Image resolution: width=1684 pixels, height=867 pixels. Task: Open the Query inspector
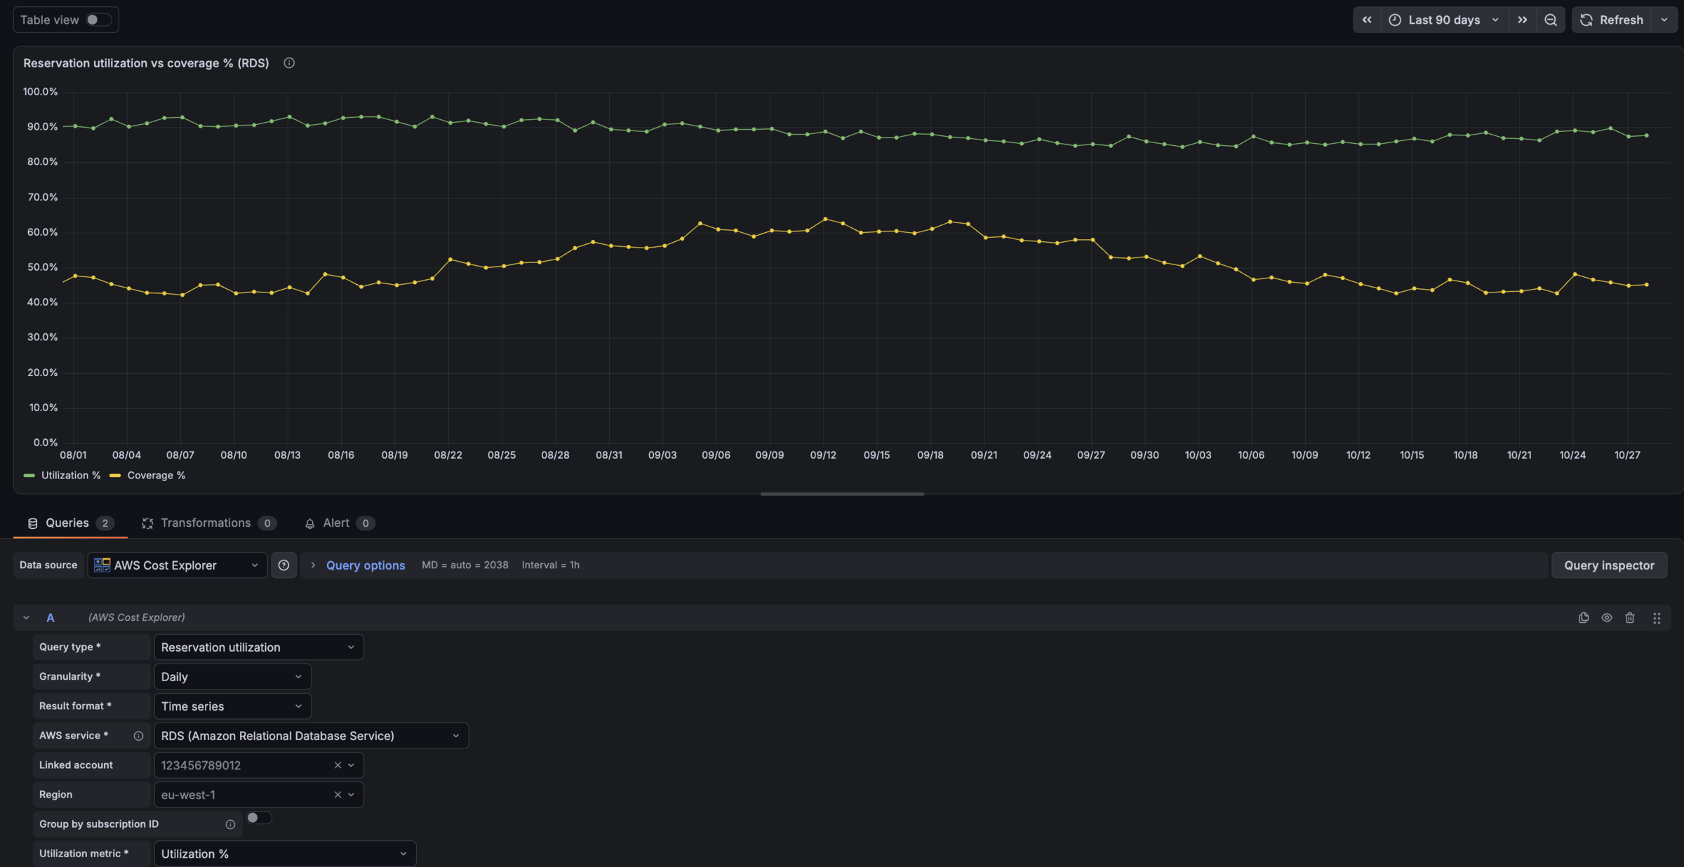(1609, 565)
